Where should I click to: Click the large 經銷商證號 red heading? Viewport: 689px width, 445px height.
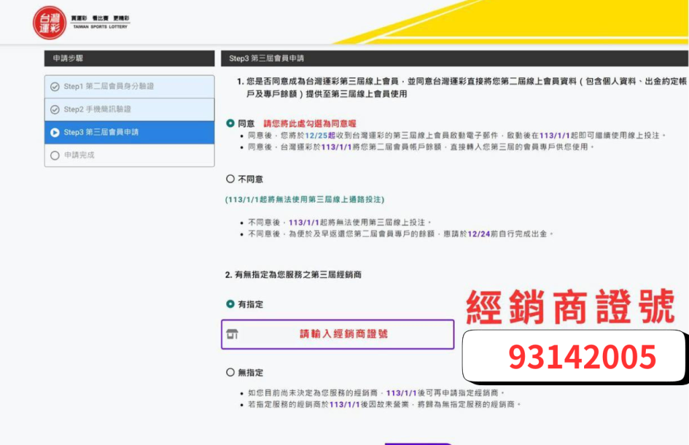tap(570, 307)
